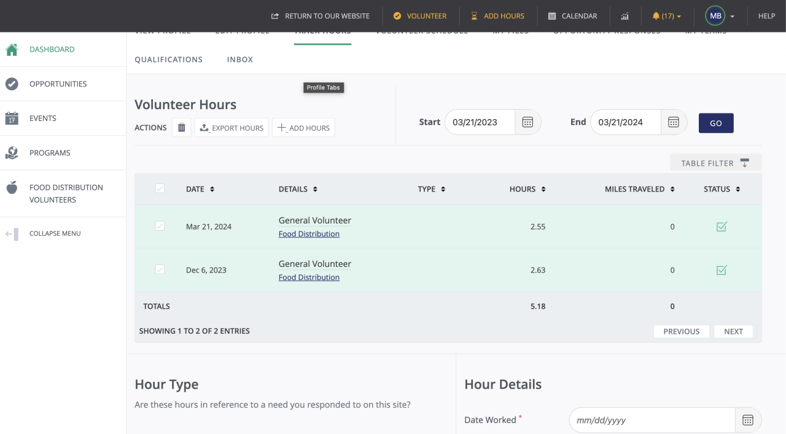Open the Start date calendar picker
786x434 pixels.
[x=527, y=122]
